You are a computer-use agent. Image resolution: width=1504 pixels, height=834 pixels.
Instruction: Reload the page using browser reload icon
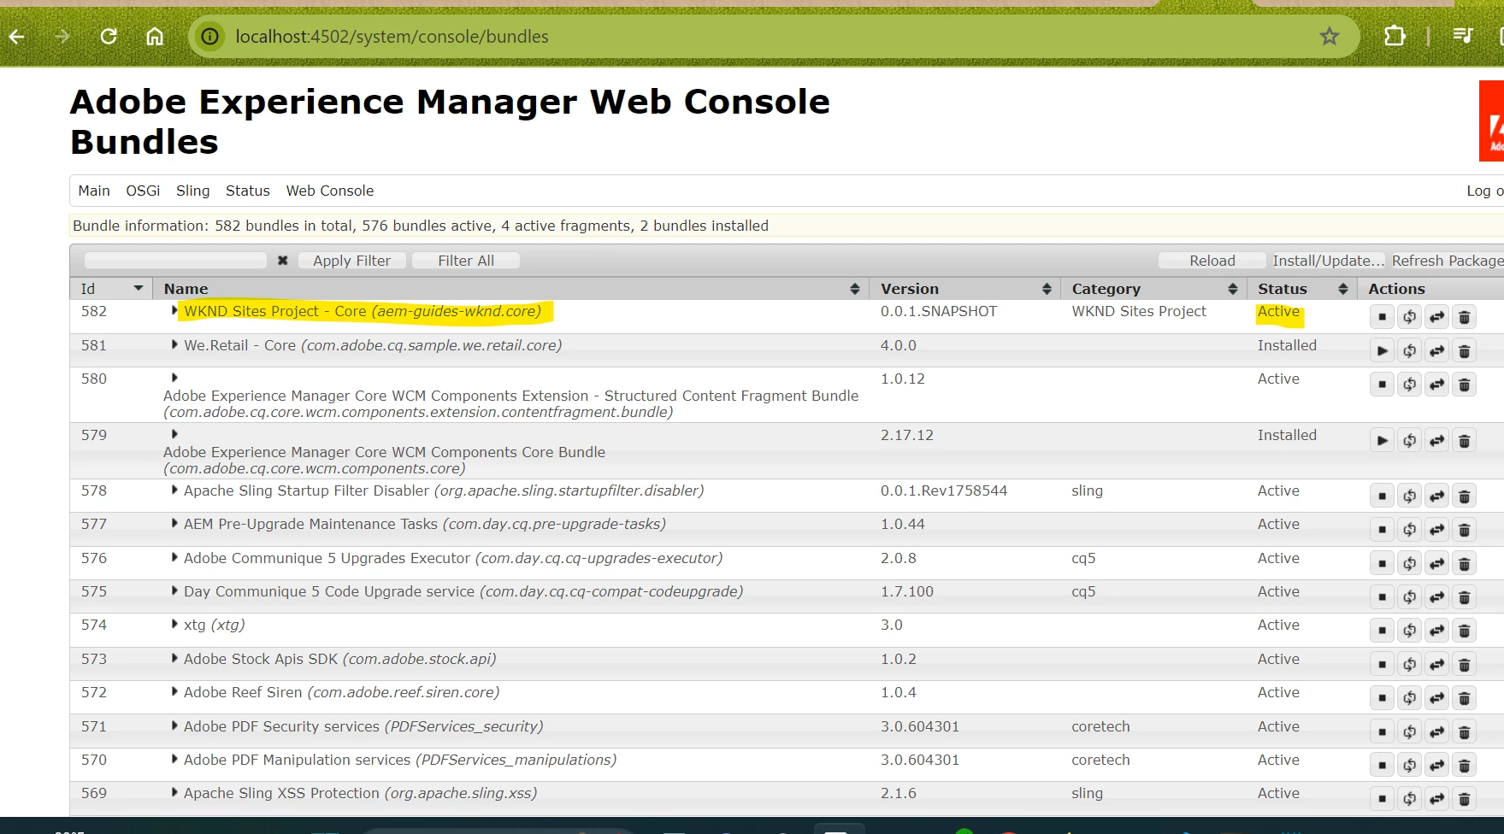pos(109,37)
